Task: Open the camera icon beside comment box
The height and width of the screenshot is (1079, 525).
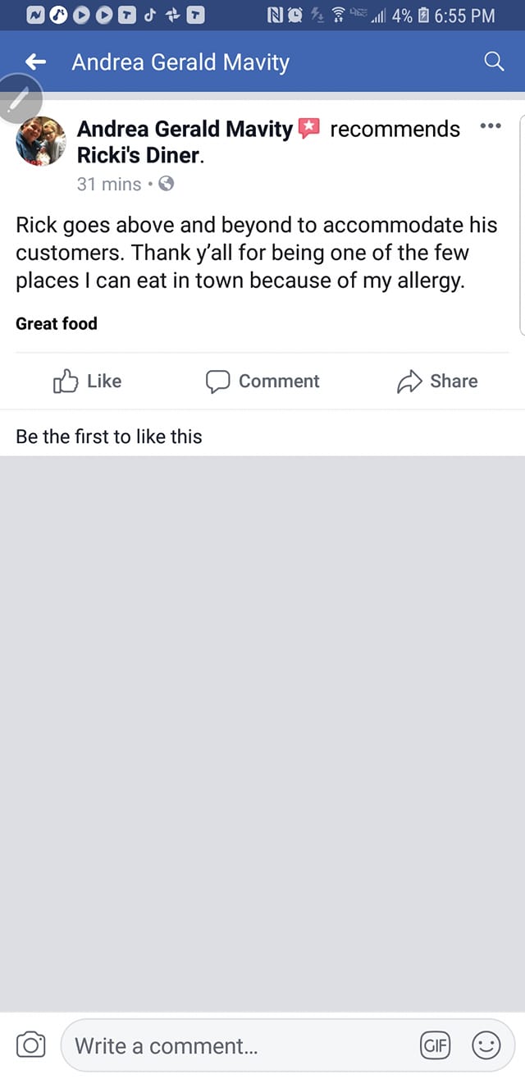Action: click(x=30, y=1044)
